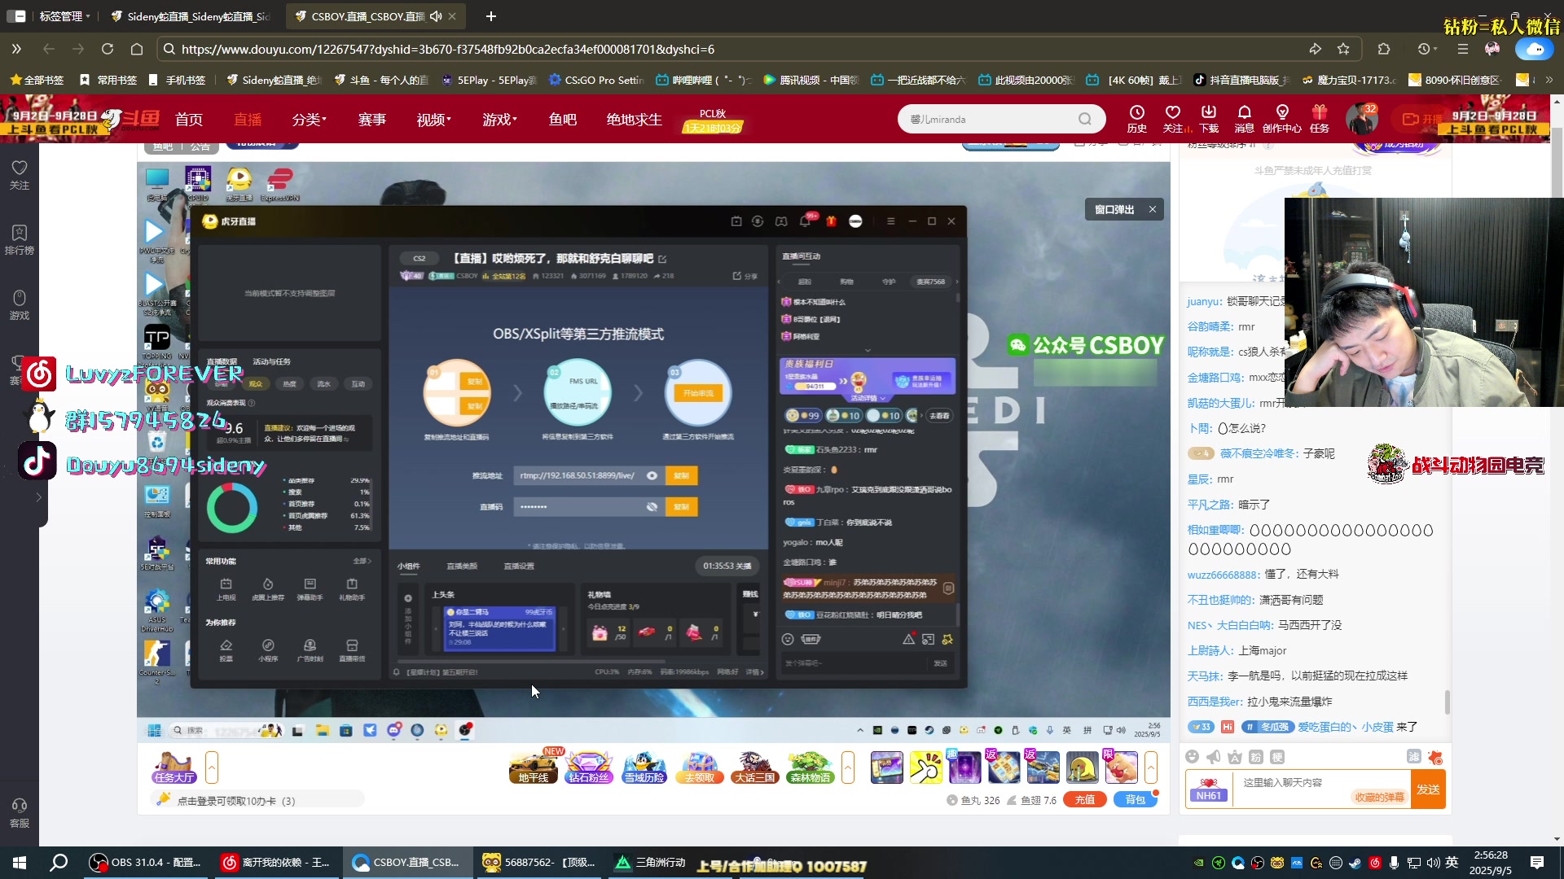This screenshot has width=1564, height=879.
Task: Expand the arrow right of 森林物语 icons
Action: click(848, 767)
